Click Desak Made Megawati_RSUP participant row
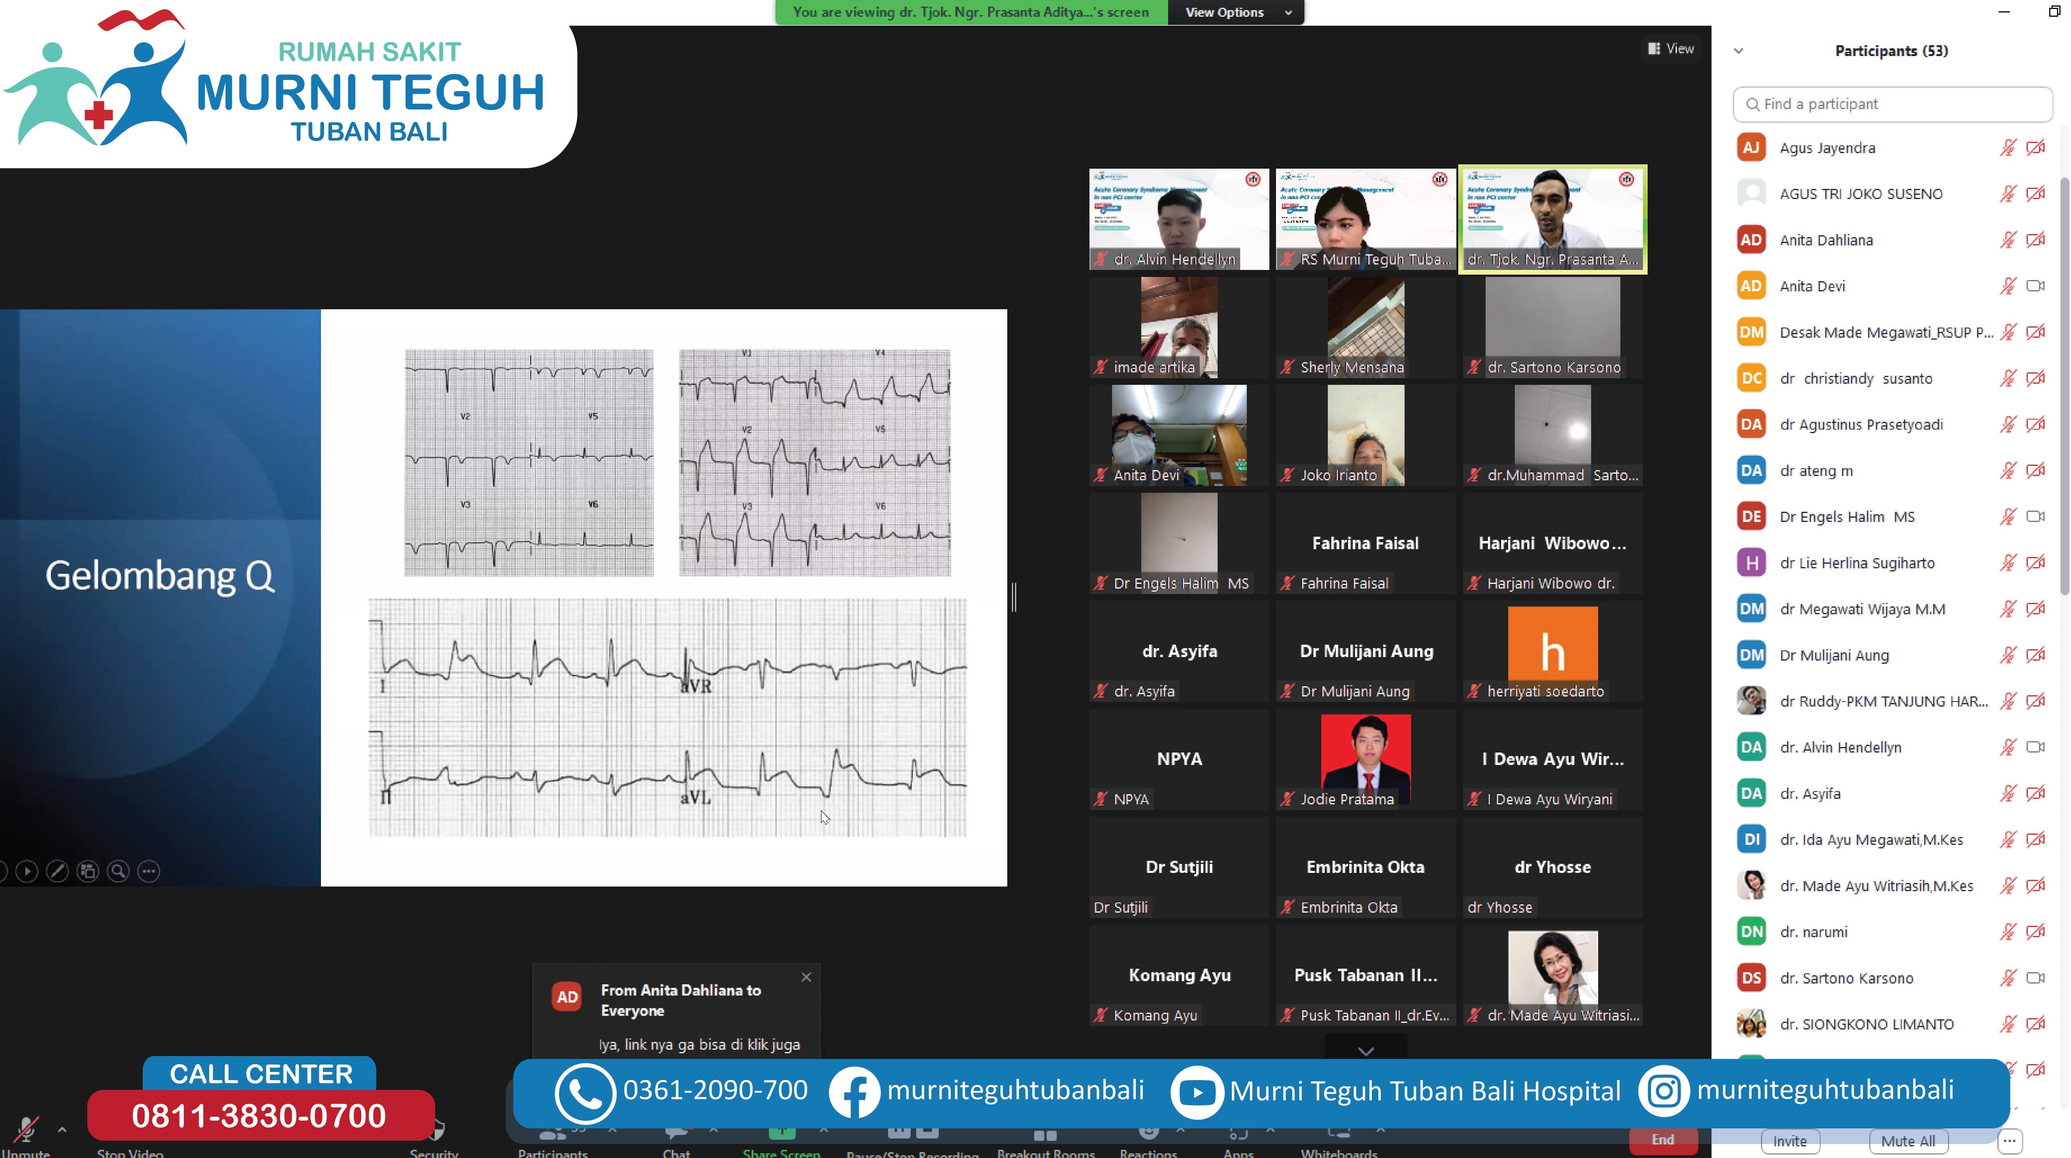Viewport: 2071px width, 1158px height. click(x=1892, y=332)
